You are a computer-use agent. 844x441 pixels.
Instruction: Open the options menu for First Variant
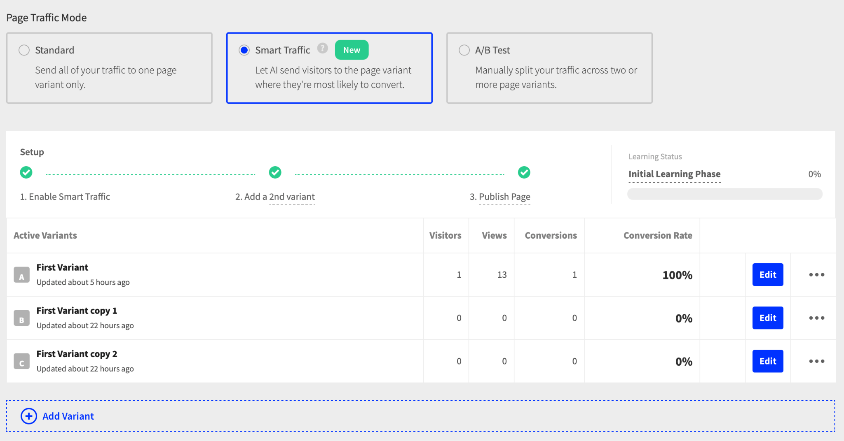816,274
